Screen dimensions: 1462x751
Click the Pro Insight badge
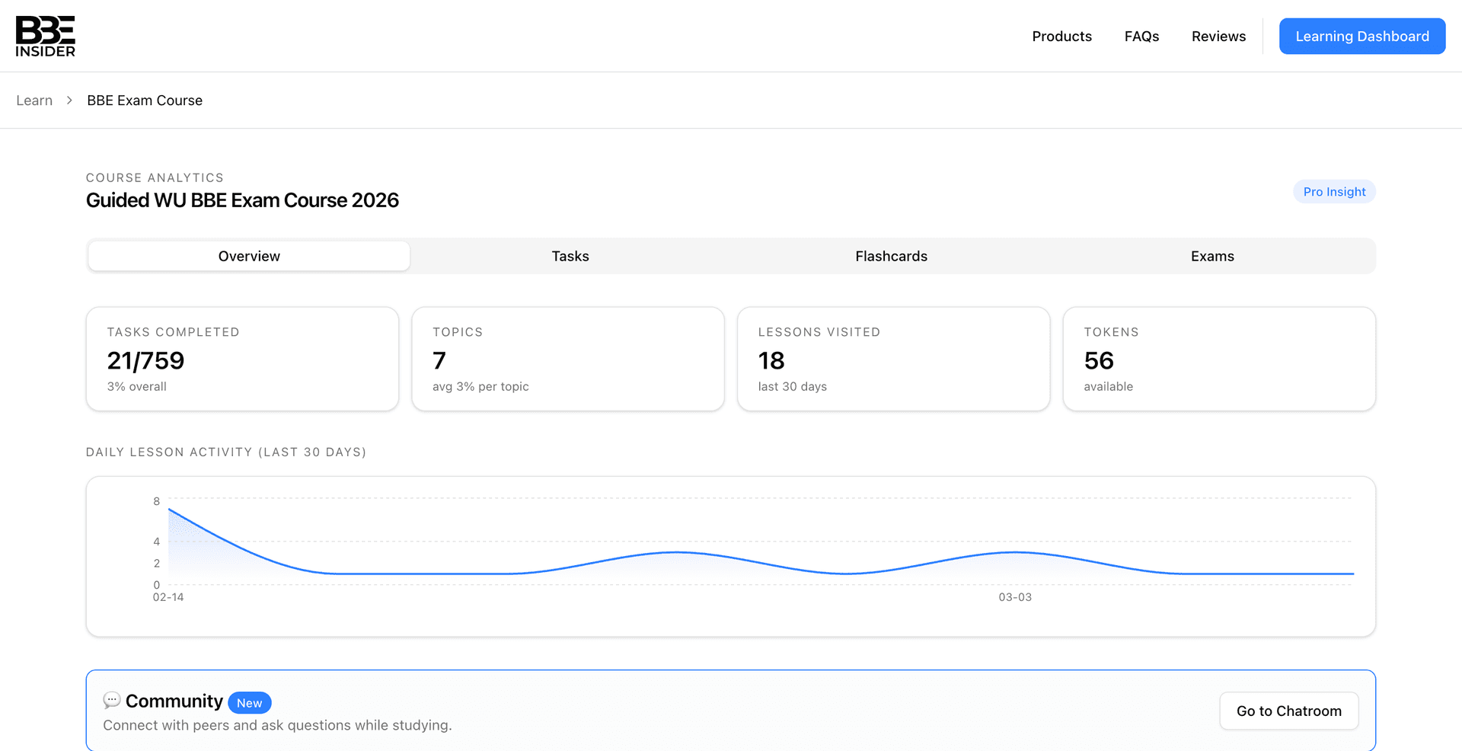(x=1334, y=192)
